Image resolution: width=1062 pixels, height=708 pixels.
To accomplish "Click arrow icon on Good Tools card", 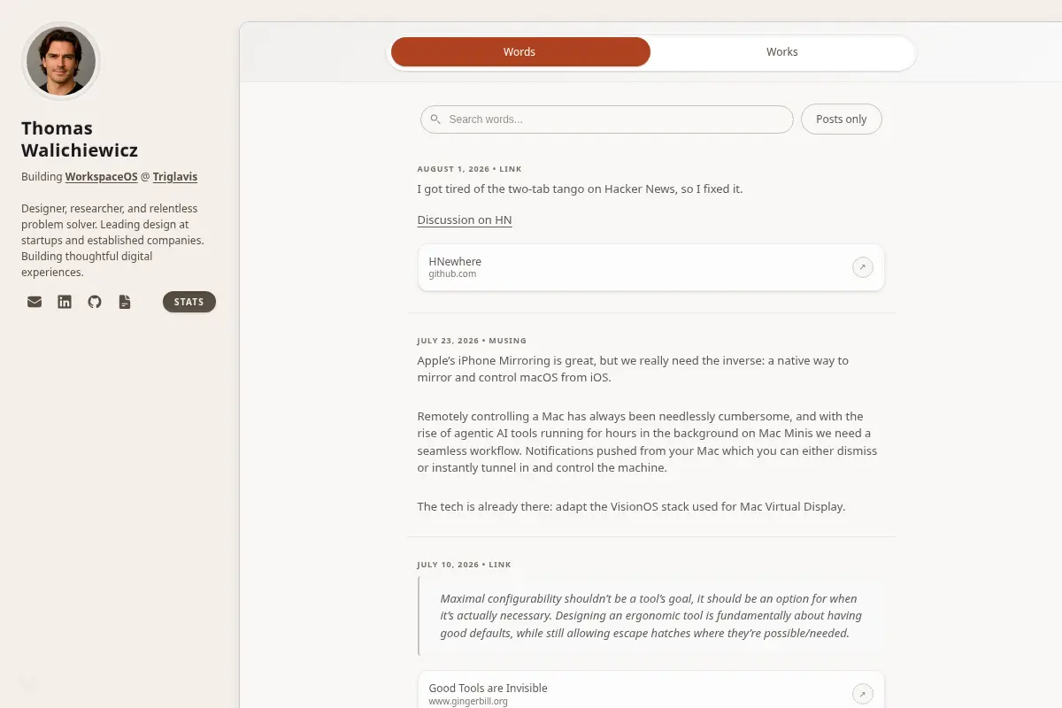I will click(x=863, y=694).
